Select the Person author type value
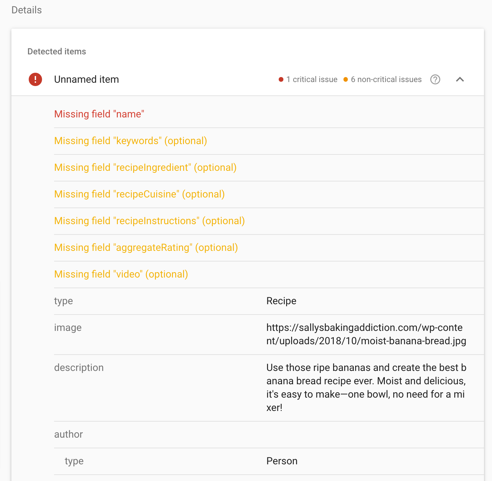 282,461
